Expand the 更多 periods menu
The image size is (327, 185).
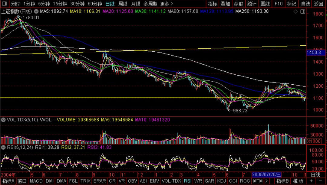click(167, 4)
